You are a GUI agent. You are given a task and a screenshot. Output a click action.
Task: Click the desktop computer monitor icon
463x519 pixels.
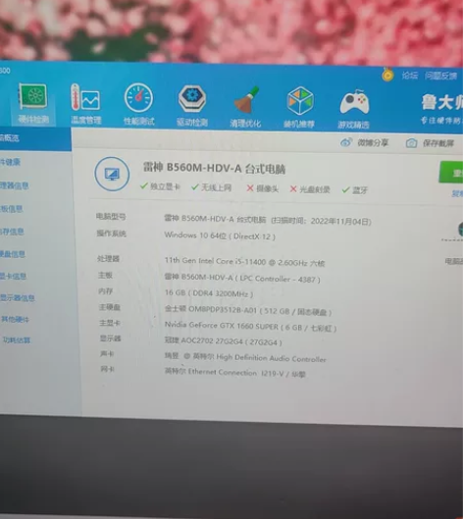tap(112, 174)
